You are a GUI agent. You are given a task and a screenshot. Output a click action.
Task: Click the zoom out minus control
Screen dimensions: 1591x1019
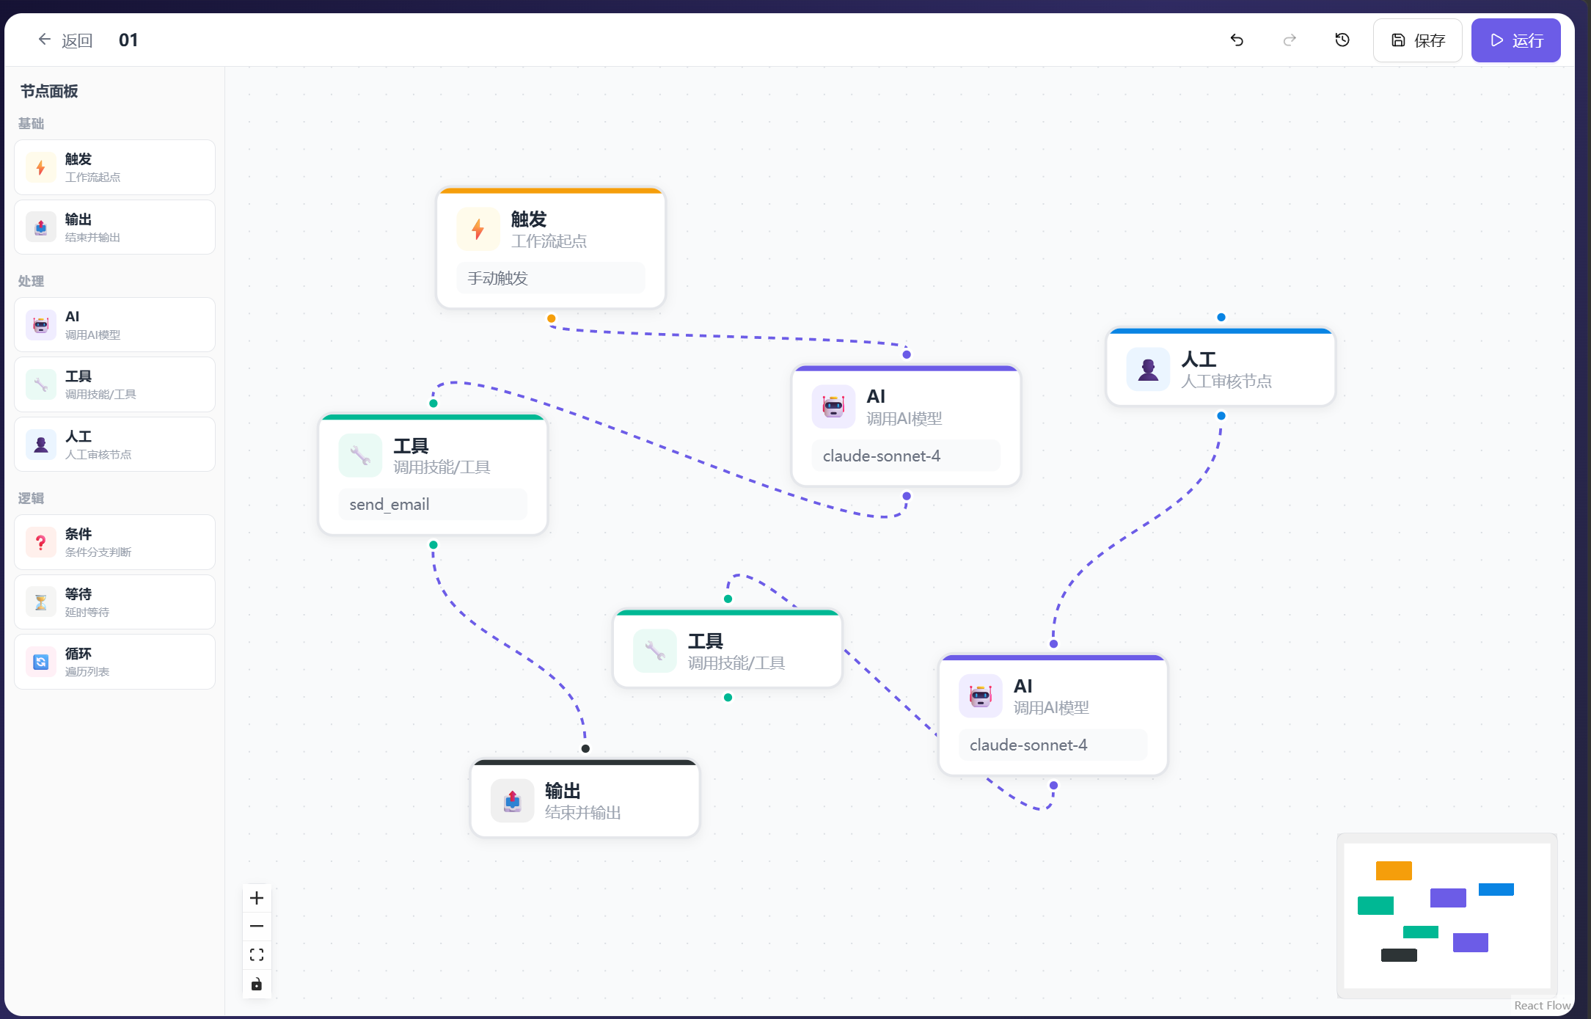[257, 927]
